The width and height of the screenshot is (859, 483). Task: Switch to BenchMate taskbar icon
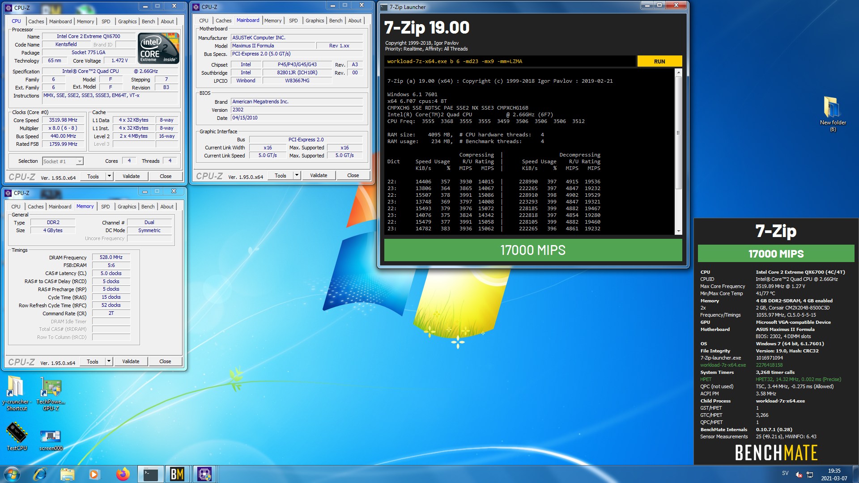[177, 474]
